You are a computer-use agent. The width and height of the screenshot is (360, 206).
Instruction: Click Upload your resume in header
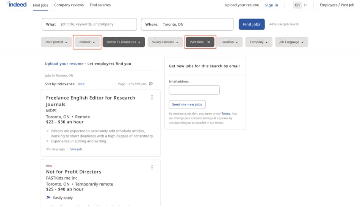coord(242,5)
